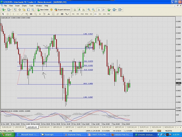Select the Cursor arrow tool
This screenshot has height=137, width=182.
coord(3,14)
